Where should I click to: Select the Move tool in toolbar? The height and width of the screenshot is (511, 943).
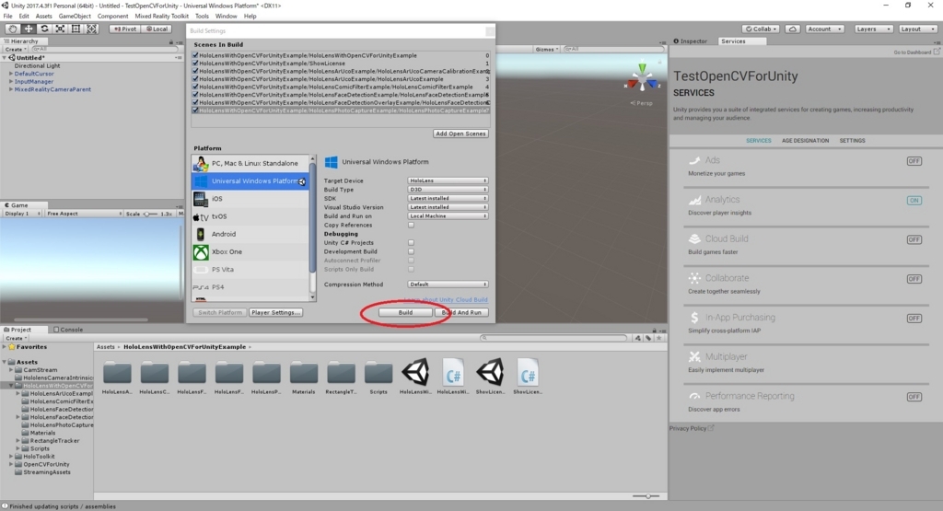pos(29,29)
